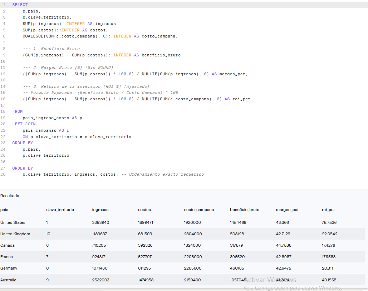This screenshot has height=291, width=368.
Task: Click the Resultado heading
Action: [x=10, y=196]
